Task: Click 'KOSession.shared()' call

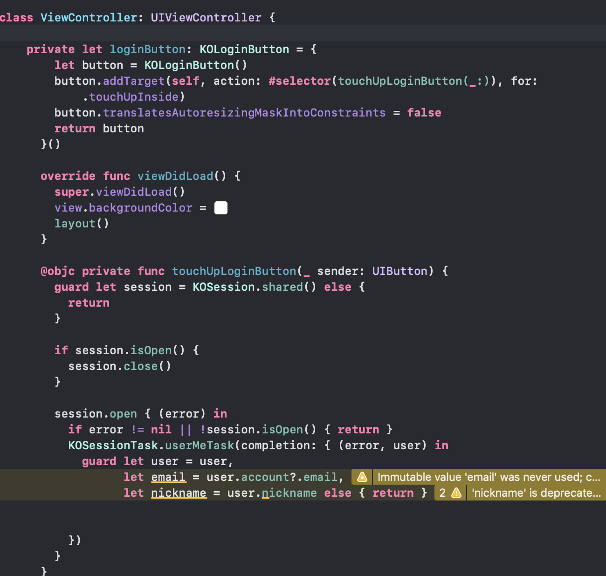Action: 255,287
